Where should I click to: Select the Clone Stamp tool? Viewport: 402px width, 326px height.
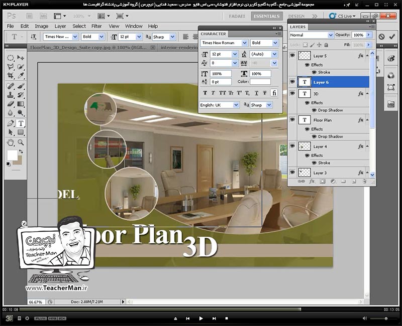pyautogui.click(x=10, y=95)
